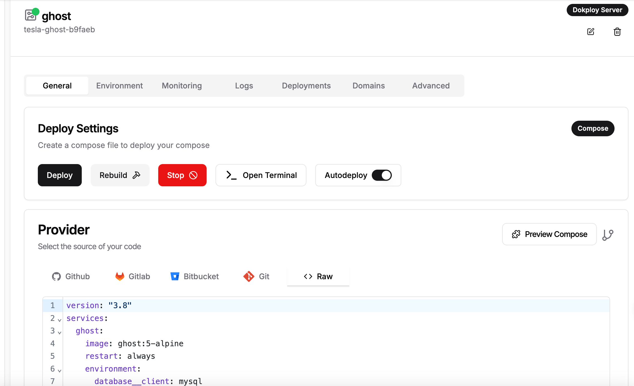Click line number 5 in gutter
The height and width of the screenshot is (386, 634).
(53, 356)
